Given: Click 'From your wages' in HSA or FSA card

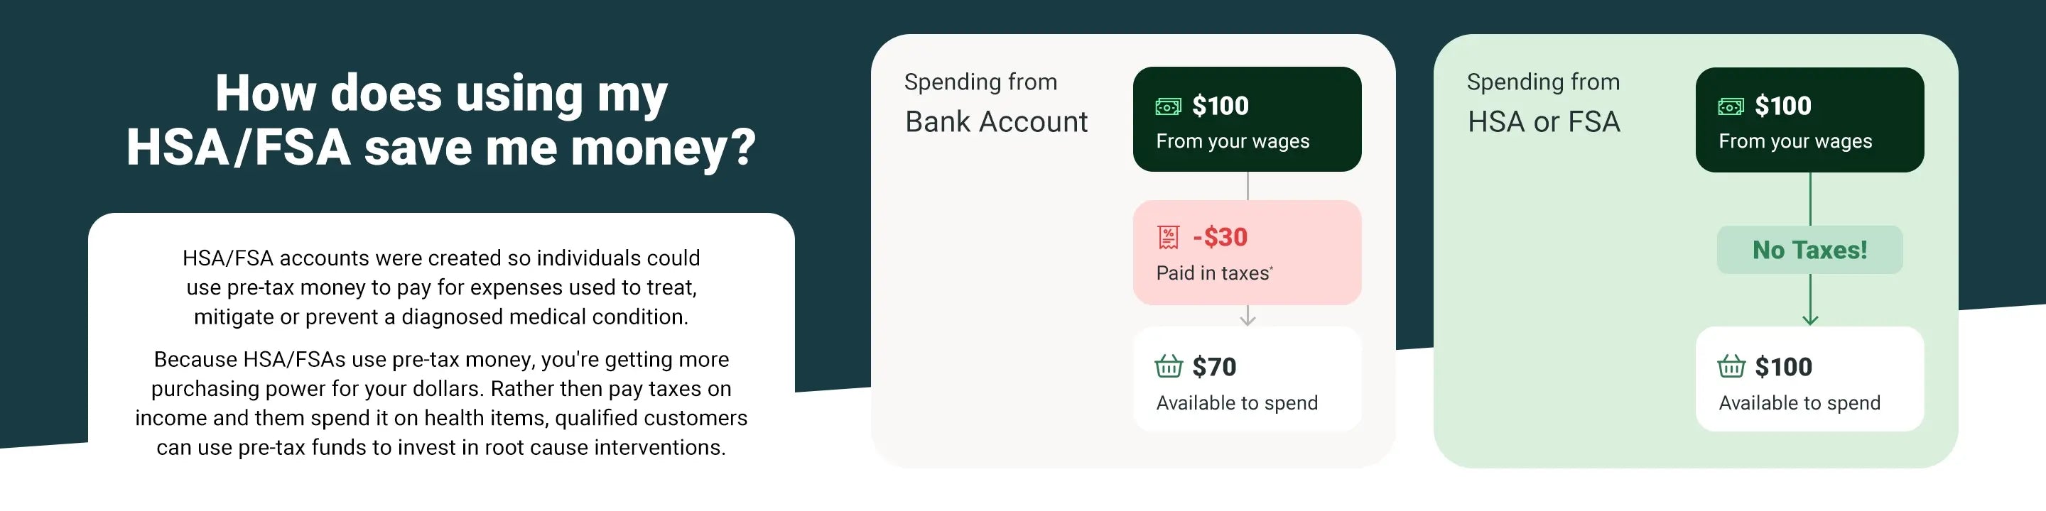Looking at the screenshot, I should click(1795, 141).
